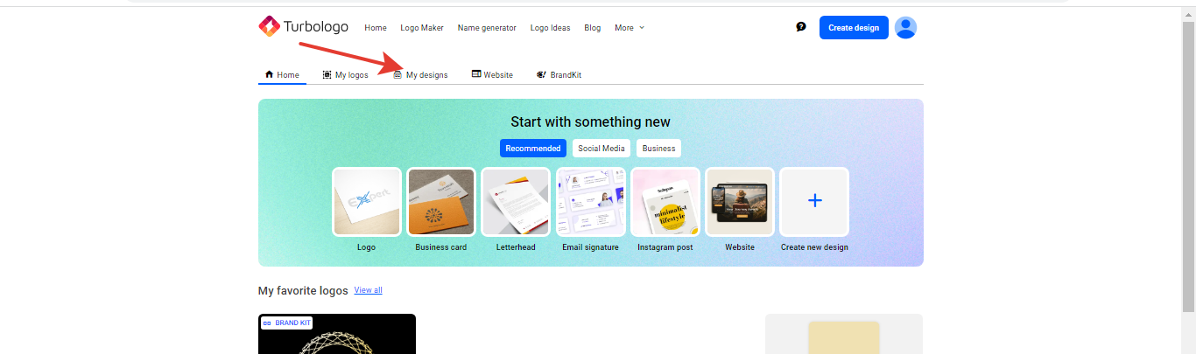Go to Name generator page
1196x354 pixels.
[x=487, y=28]
